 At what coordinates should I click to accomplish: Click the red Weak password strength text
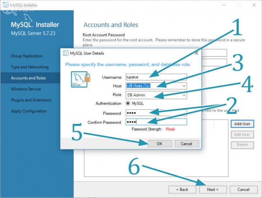(x=170, y=129)
